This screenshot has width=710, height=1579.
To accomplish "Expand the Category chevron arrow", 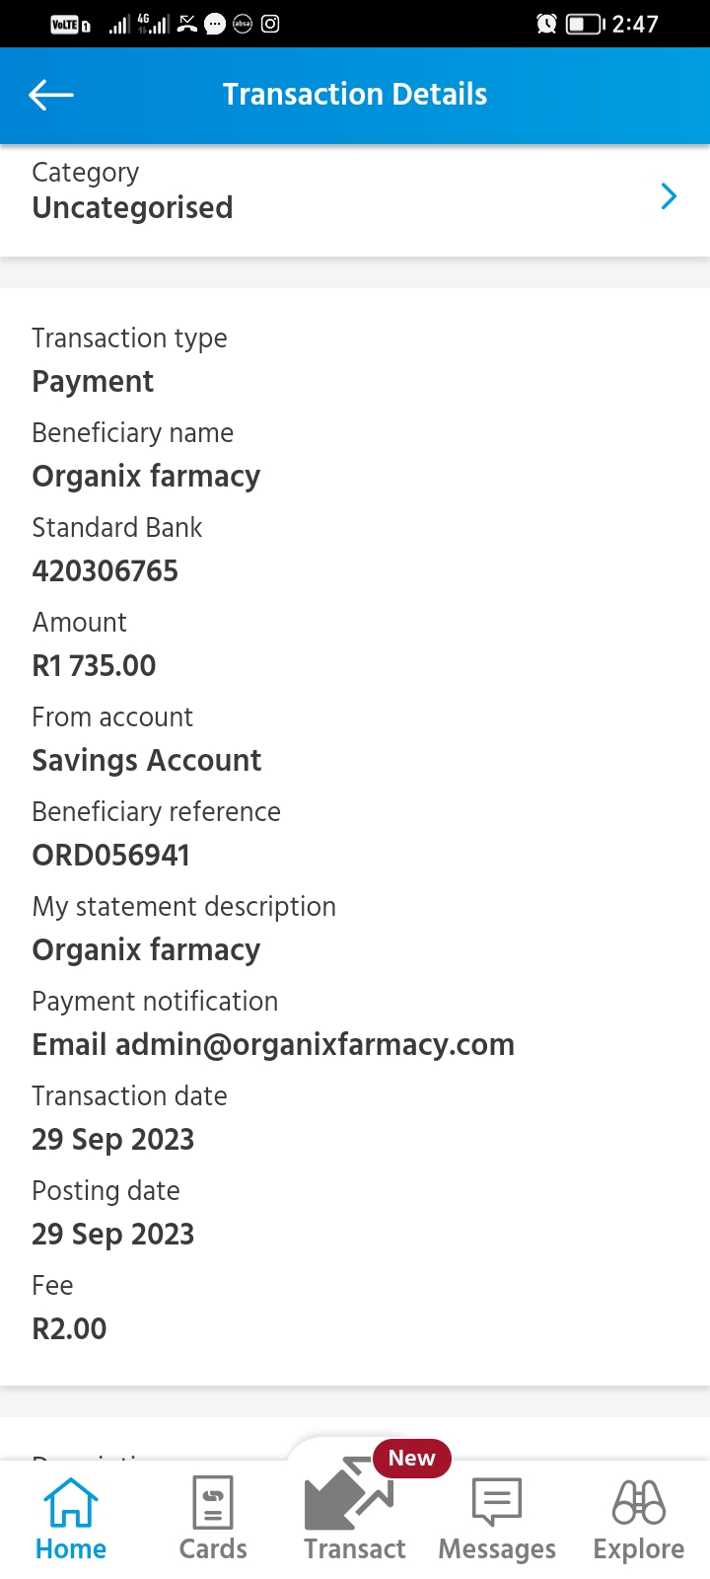I will [x=669, y=196].
